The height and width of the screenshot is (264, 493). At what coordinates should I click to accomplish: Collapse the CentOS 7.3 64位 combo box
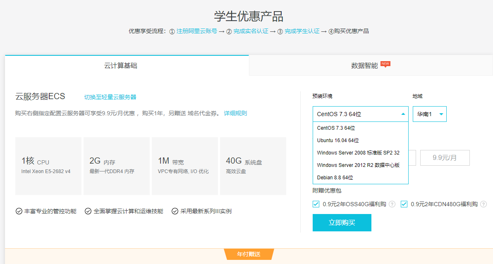coord(361,114)
